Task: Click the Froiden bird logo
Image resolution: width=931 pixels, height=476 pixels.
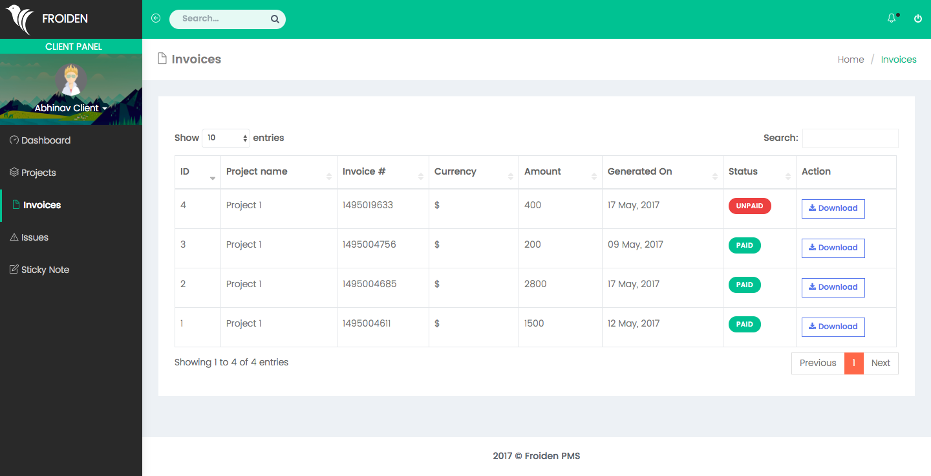Action: click(19, 19)
